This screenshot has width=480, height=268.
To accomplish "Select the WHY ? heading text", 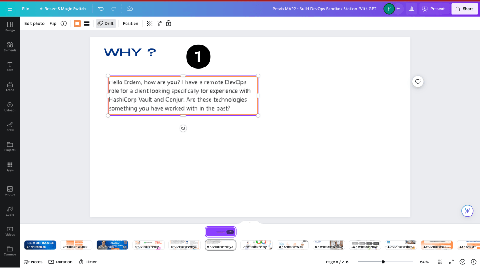I will click(130, 52).
